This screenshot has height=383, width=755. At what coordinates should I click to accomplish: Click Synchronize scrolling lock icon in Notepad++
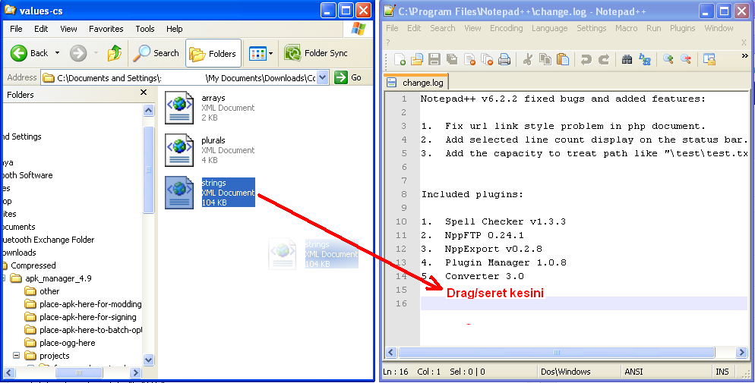[709, 59]
